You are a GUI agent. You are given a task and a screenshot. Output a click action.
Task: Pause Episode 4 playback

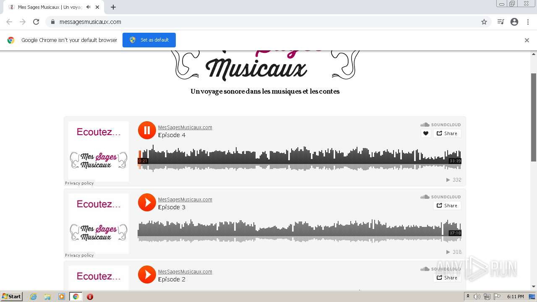pos(147,130)
